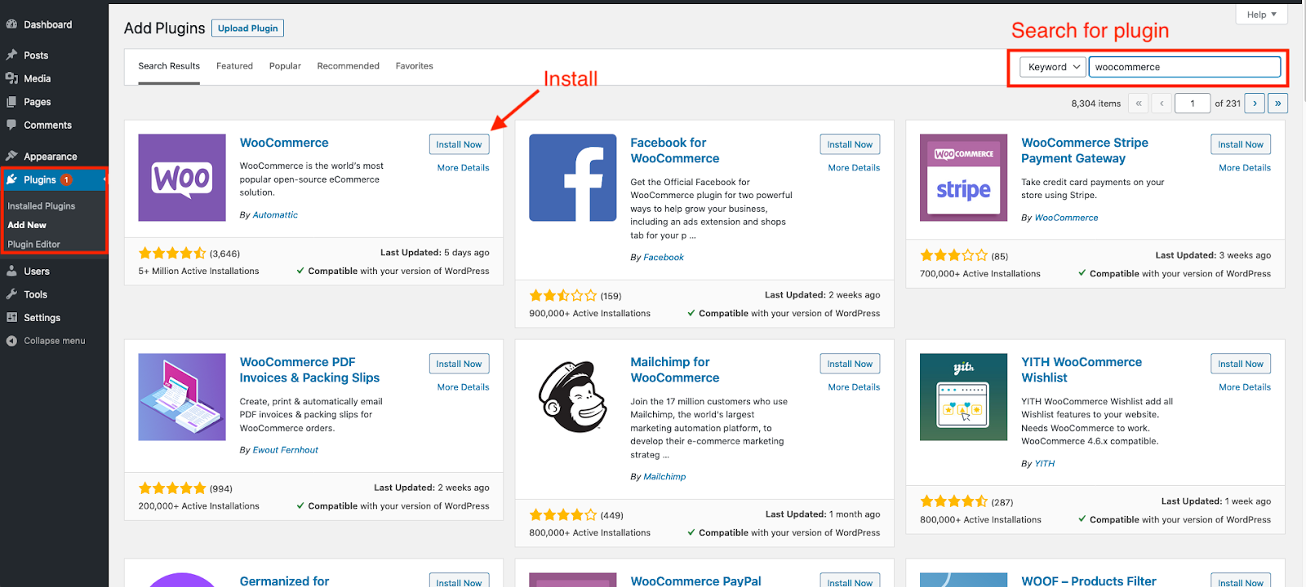
Task: Open Add New plugins submenu item
Action: click(27, 225)
